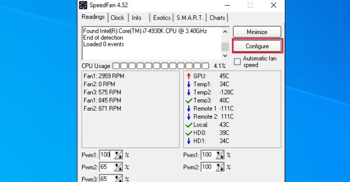Open the Charts tab
350x182 pixels.
(x=217, y=18)
